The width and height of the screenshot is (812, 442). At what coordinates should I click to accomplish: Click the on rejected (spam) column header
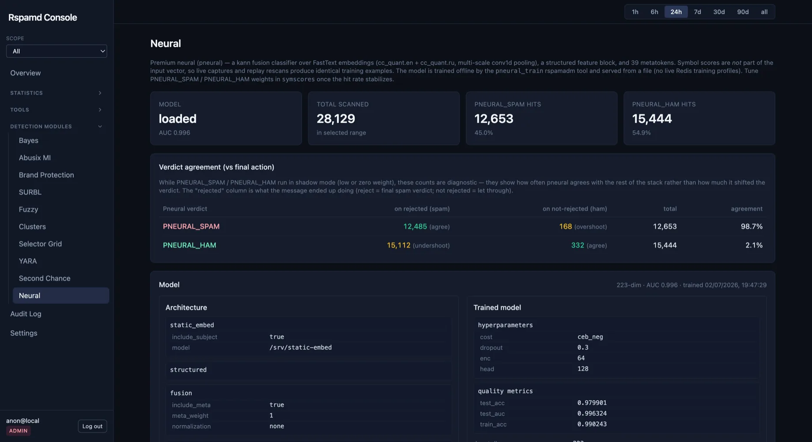click(x=422, y=209)
